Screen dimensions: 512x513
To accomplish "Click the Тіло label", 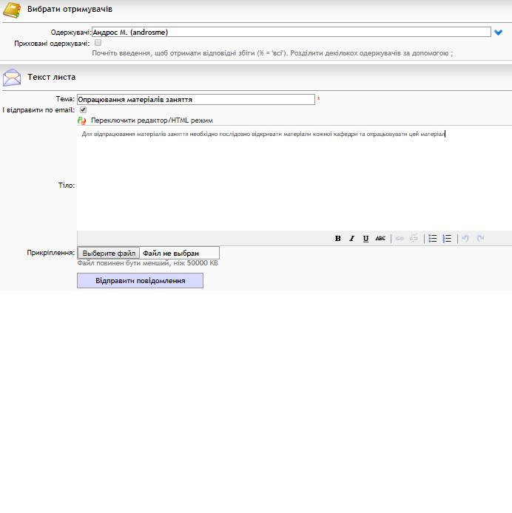I will coord(67,186).
